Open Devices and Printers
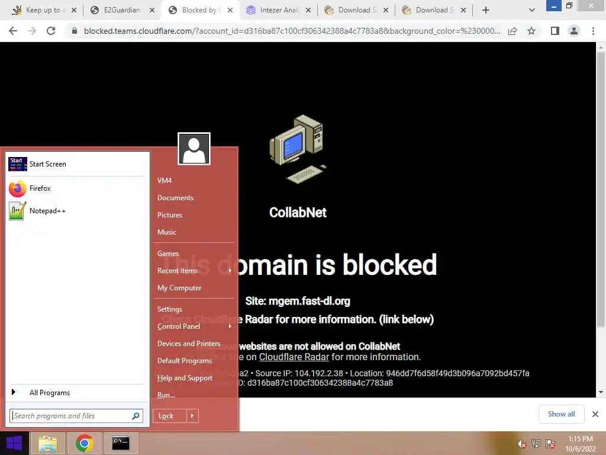 [x=189, y=344]
